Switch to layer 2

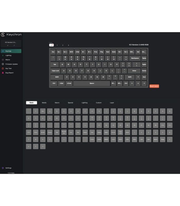(x=63, y=45)
